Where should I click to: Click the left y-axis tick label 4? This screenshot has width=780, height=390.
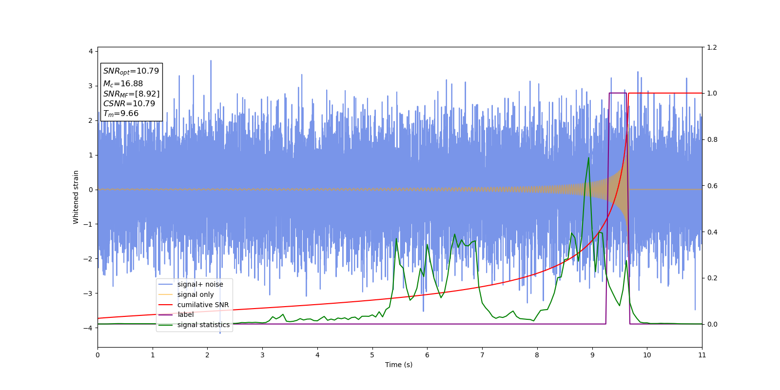coord(90,51)
